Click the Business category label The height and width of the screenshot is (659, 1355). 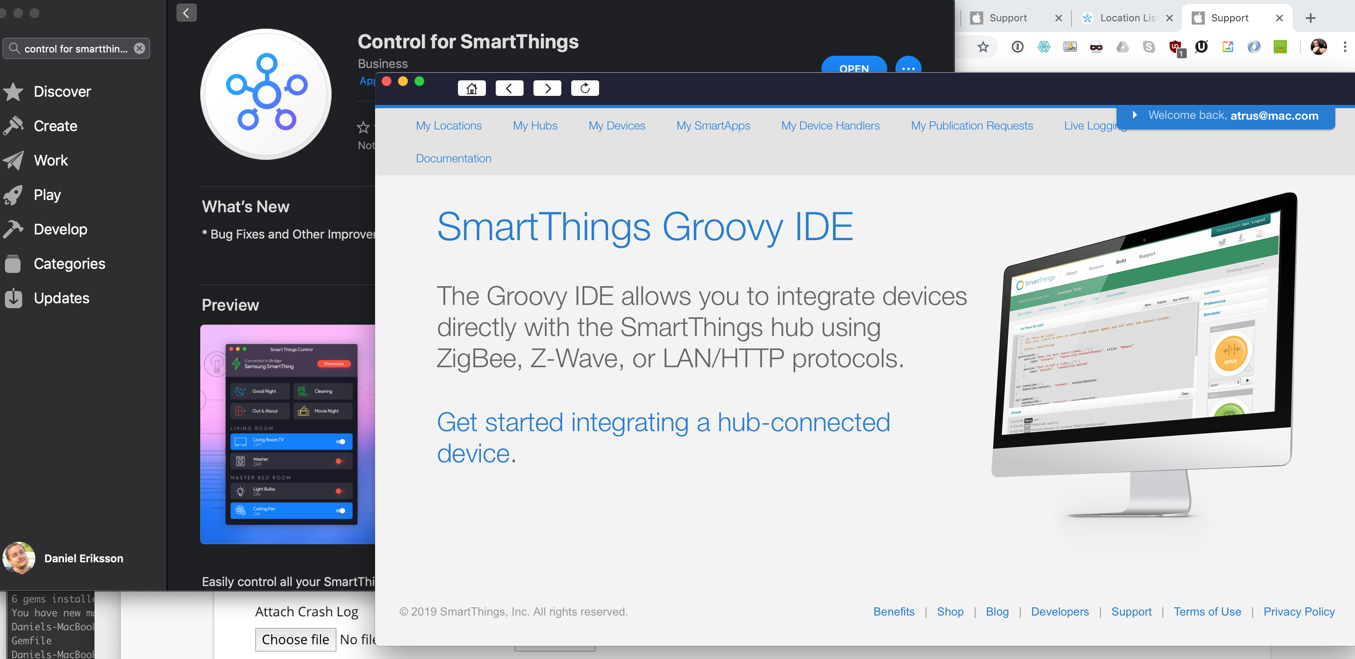pos(382,64)
